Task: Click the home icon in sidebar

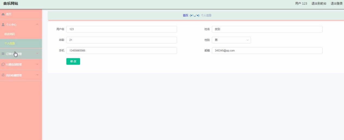Action: pyautogui.click(x=3, y=14)
